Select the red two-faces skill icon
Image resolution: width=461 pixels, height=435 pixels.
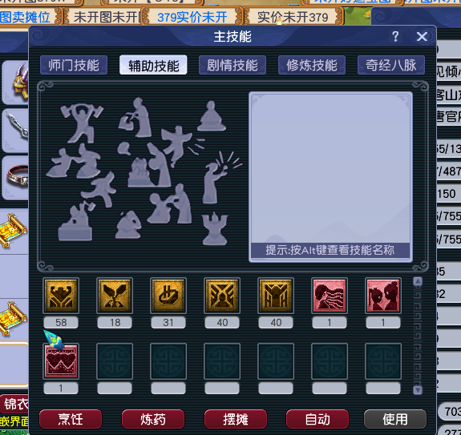tap(383, 296)
